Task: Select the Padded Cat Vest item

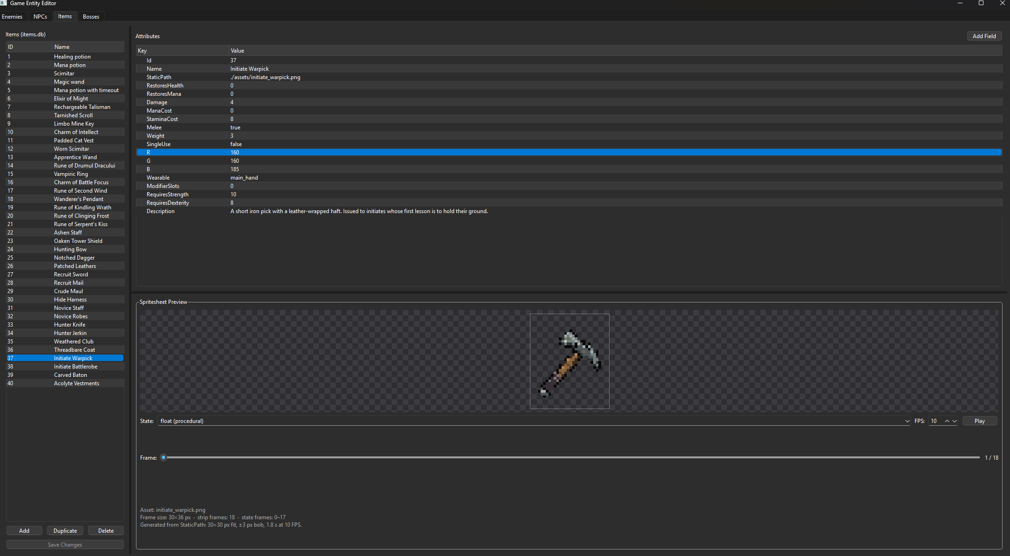Action: coord(65,140)
